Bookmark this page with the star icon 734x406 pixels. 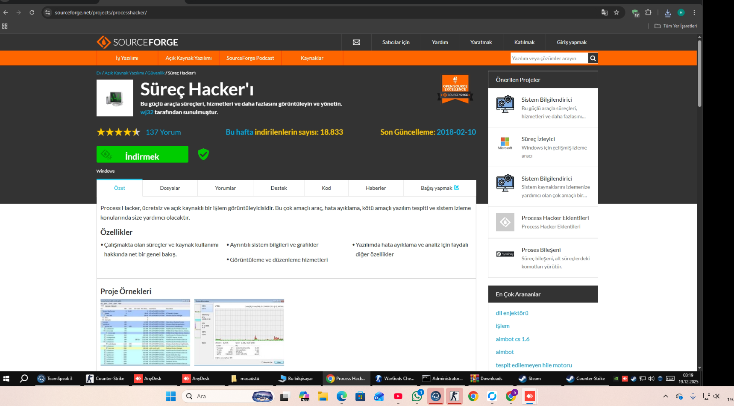[617, 12]
